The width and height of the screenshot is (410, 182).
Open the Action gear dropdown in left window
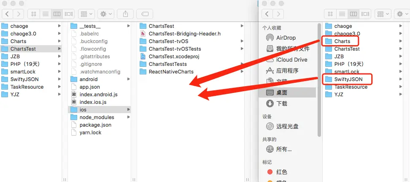tap(105, 14)
